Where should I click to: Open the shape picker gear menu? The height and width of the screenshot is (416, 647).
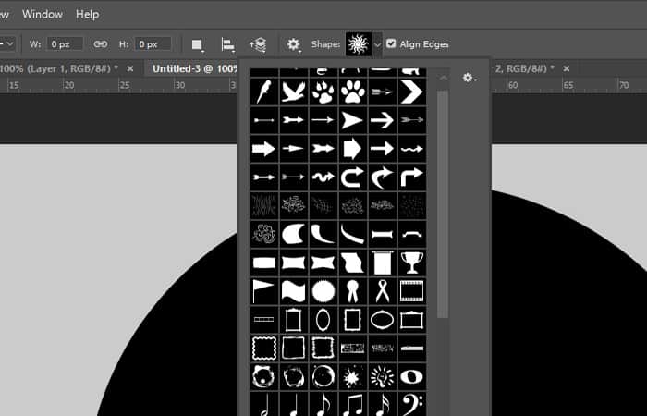[469, 78]
